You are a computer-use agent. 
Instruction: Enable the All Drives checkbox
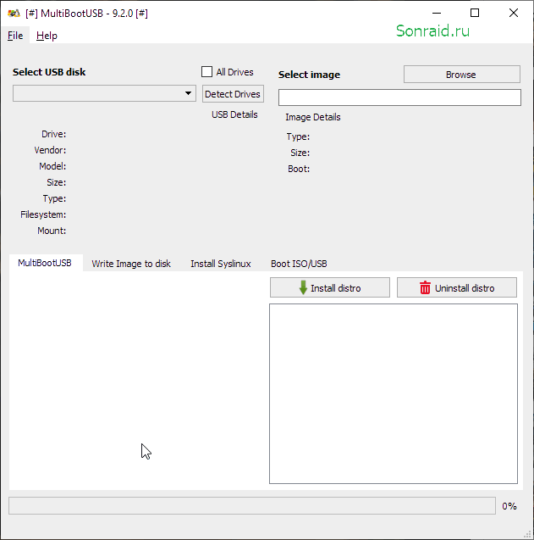tap(206, 71)
